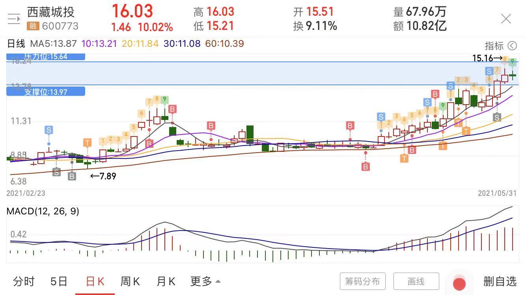Click the green 9 marker at chart top right
The height and width of the screenshot is (295, 526).
(512, 62)
